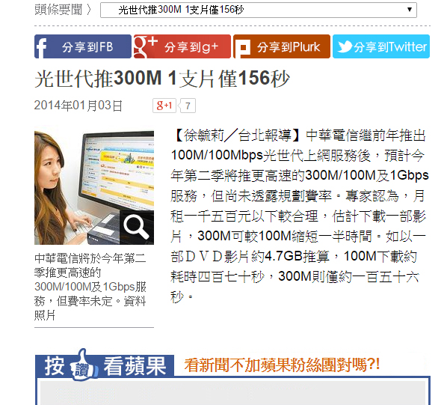447x405 pixels.
Task: Share the article to Twitter
Action: [x=381, y=46]
